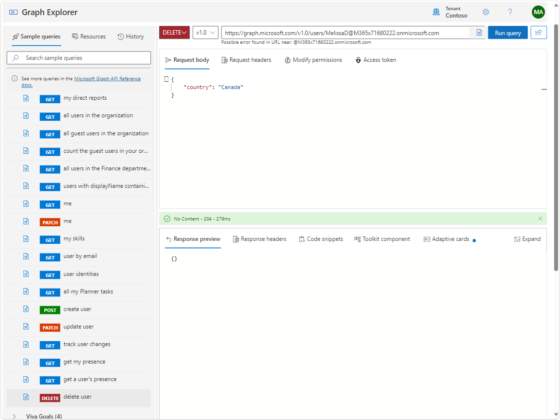
Task: Select the 'delete user' sample query
Action: 78,398
